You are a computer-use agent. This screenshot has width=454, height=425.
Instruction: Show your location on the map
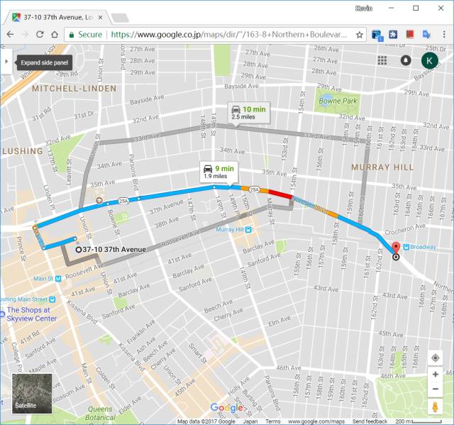coord(435,358)
